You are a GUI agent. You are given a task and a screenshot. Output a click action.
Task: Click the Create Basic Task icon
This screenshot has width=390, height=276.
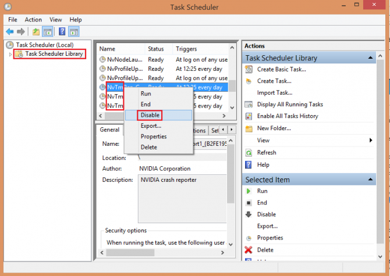click(249, 69)
